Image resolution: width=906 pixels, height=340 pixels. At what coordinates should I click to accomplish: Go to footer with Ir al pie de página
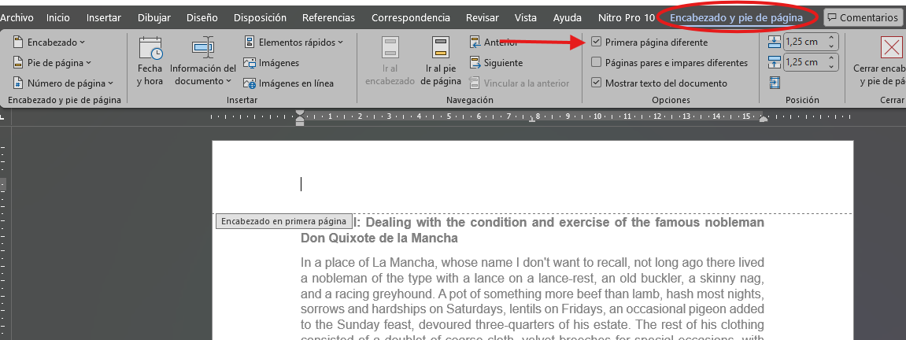pyautogui.click(x=441, y=61)
